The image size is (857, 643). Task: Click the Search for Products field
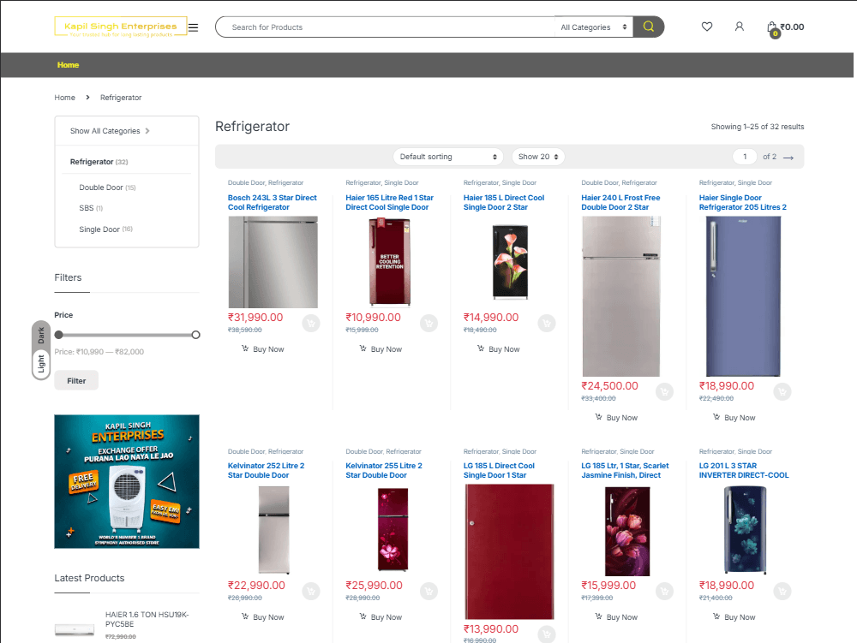(386, 27)
